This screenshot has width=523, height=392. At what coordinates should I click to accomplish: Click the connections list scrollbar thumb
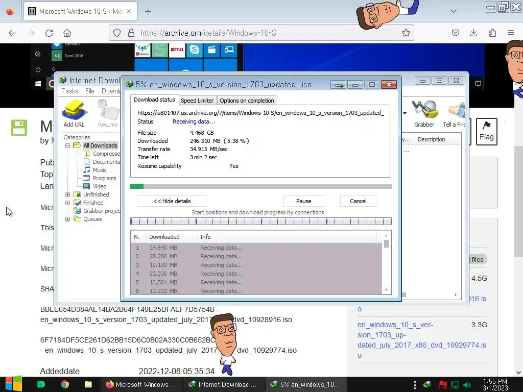click(x=386, y=243)
